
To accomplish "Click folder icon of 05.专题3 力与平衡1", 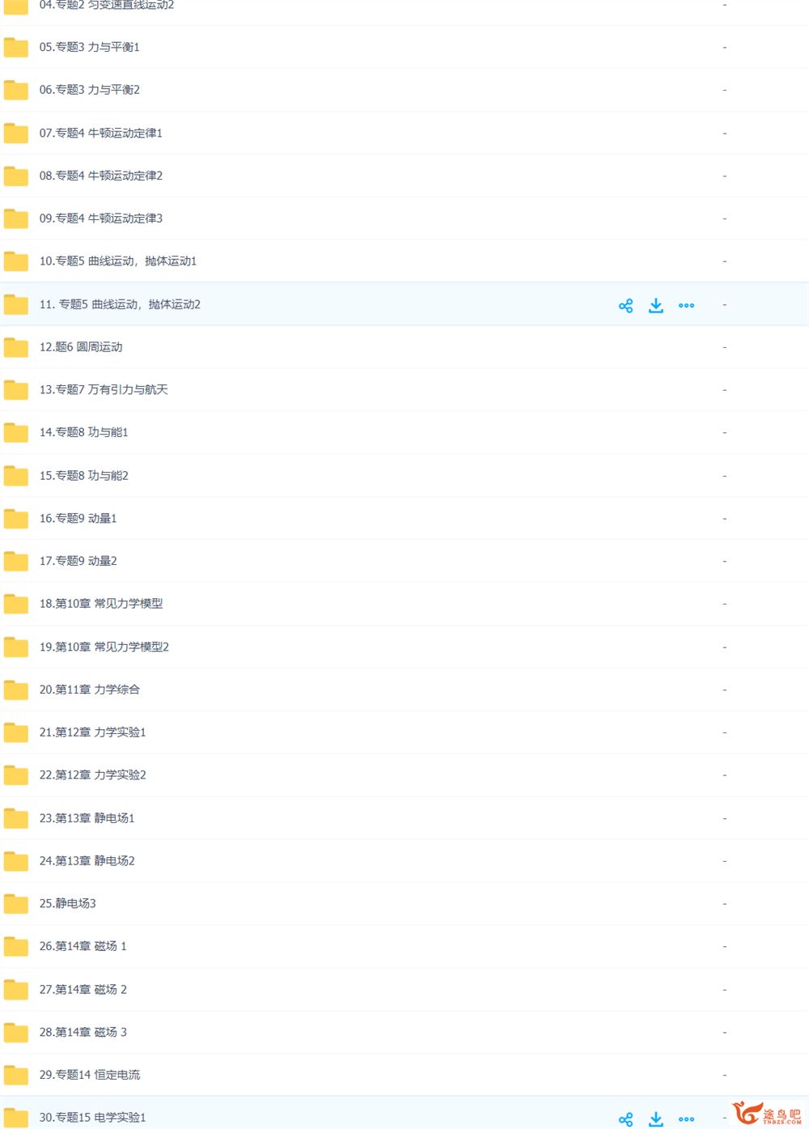I will [16, 47].
